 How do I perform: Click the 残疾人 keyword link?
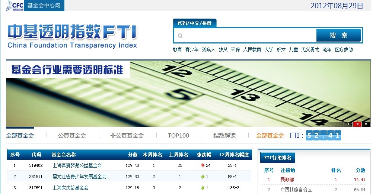point(208,49)
